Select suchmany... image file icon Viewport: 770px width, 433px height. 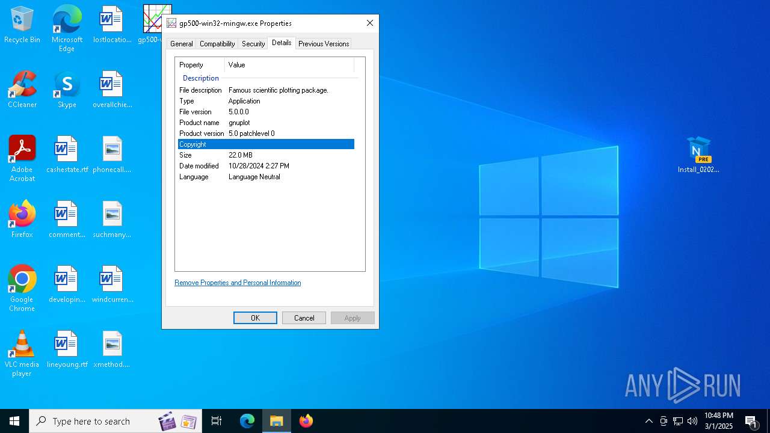[x=112, y=220]
